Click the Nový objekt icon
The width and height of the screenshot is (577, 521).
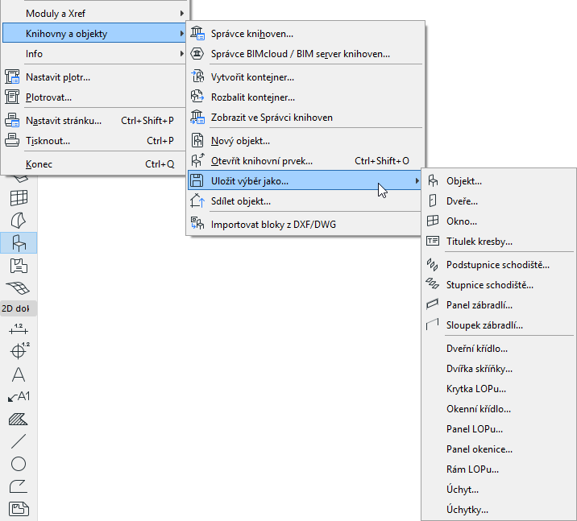[x=197, y=140]
